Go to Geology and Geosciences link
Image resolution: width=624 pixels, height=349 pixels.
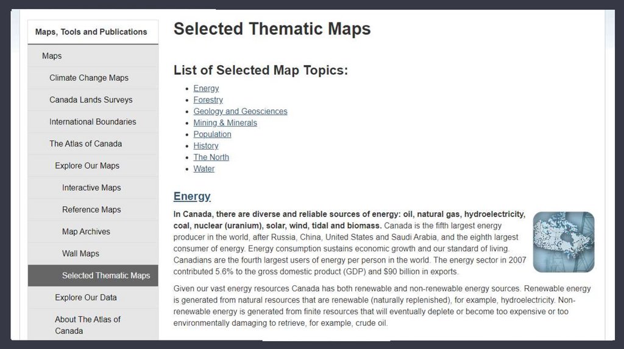coord(240,111)
